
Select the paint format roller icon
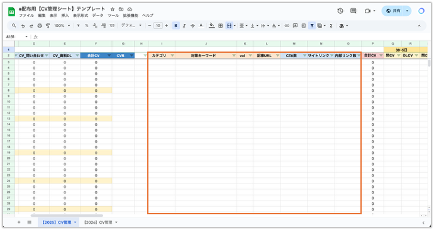point(48,26)
